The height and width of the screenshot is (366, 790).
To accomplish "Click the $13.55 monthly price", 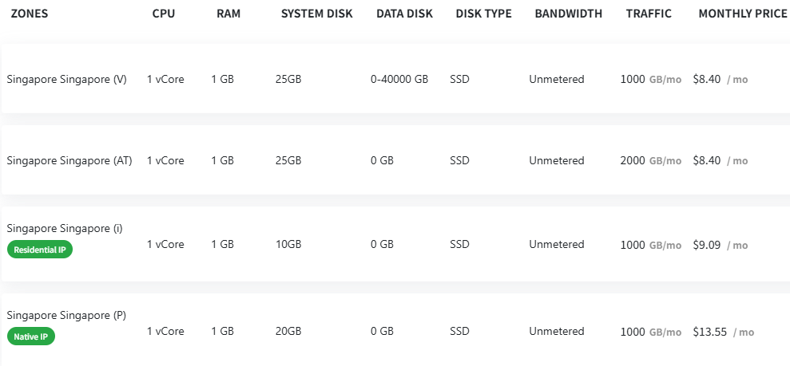I will pos(710,332).
